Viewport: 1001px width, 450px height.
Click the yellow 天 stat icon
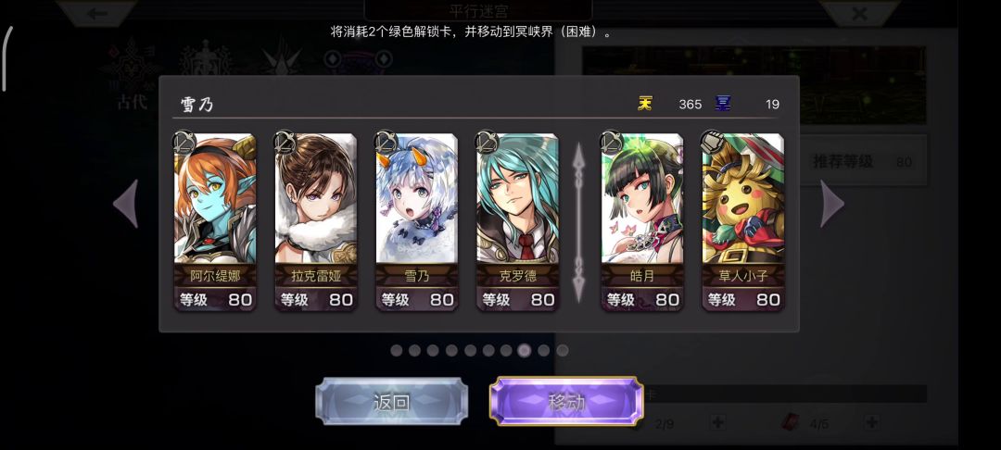[x=645, y=104]
